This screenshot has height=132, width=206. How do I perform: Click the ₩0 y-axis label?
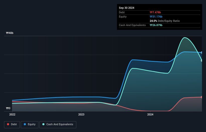click(8, 108)
